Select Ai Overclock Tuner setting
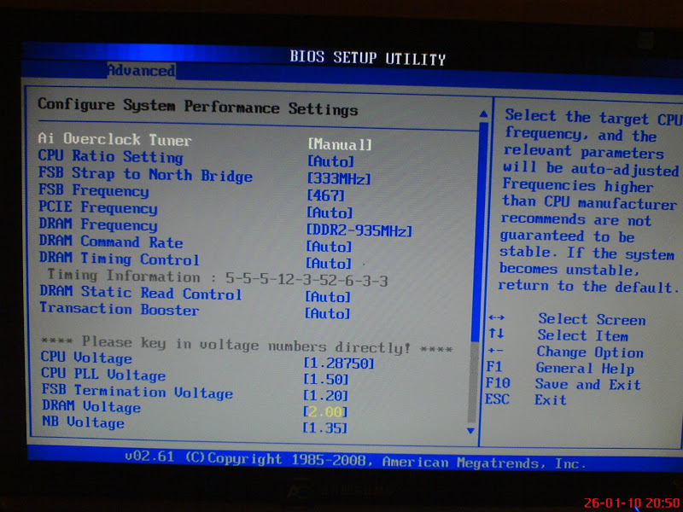The image size is (683, 512). coord(114,139)
